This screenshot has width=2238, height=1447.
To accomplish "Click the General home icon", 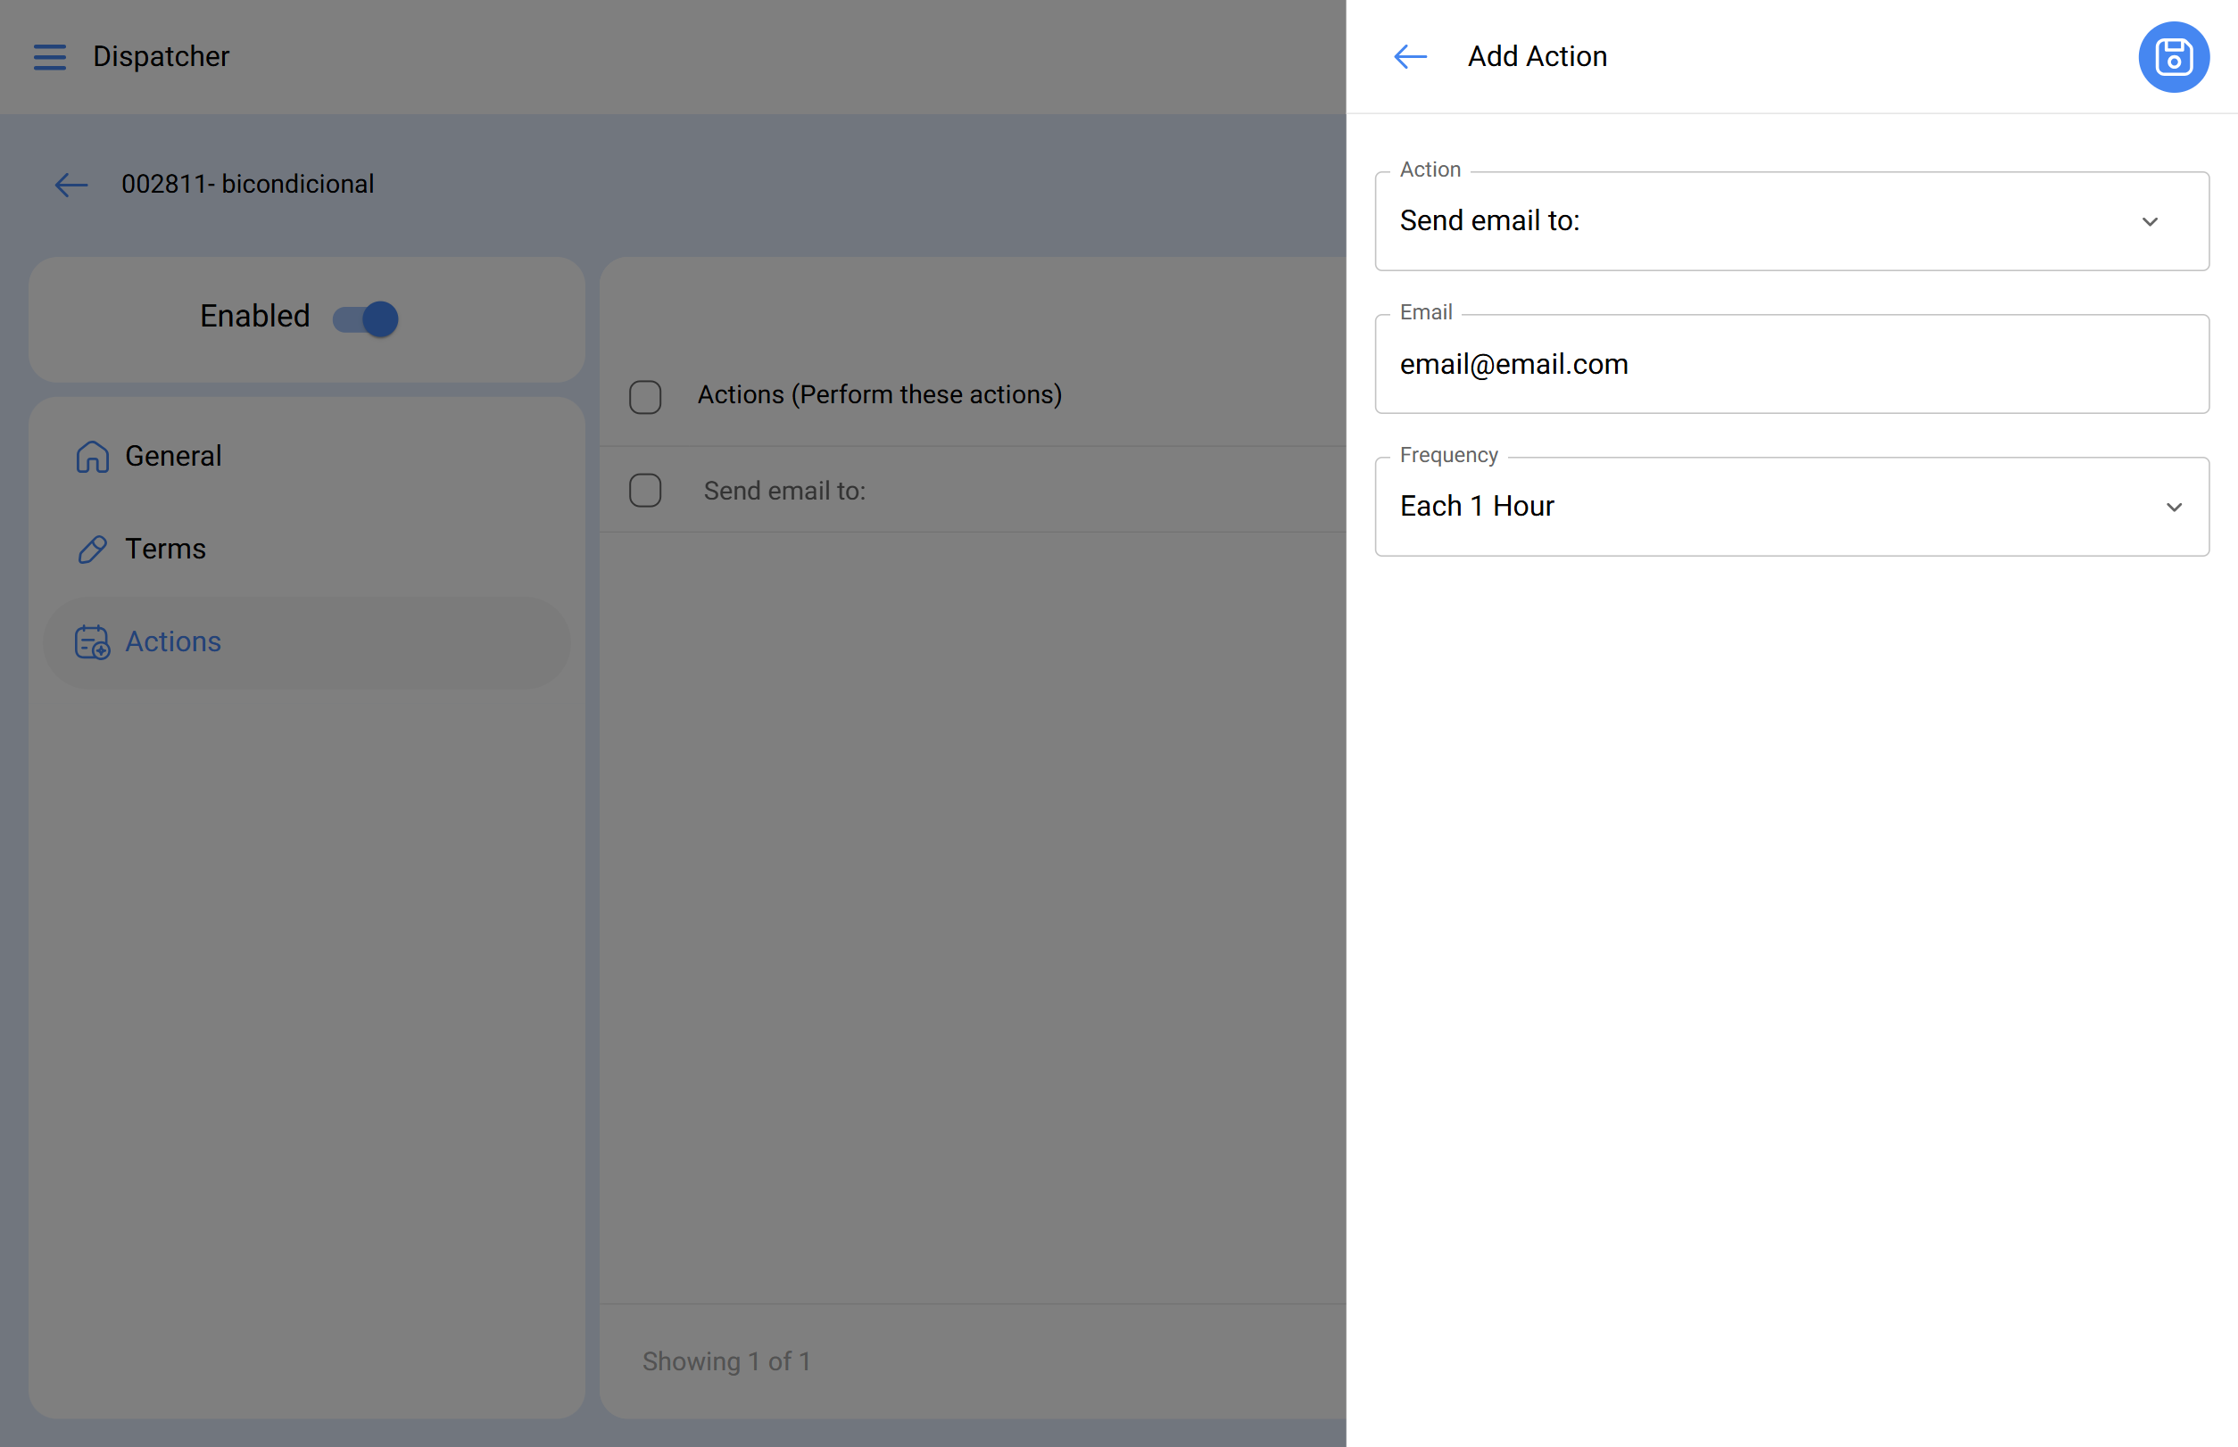I will pyautogui.click(x=92, y=457).
